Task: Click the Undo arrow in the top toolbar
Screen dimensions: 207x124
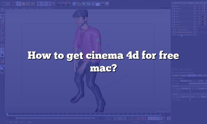Action: tap(3, 4)
